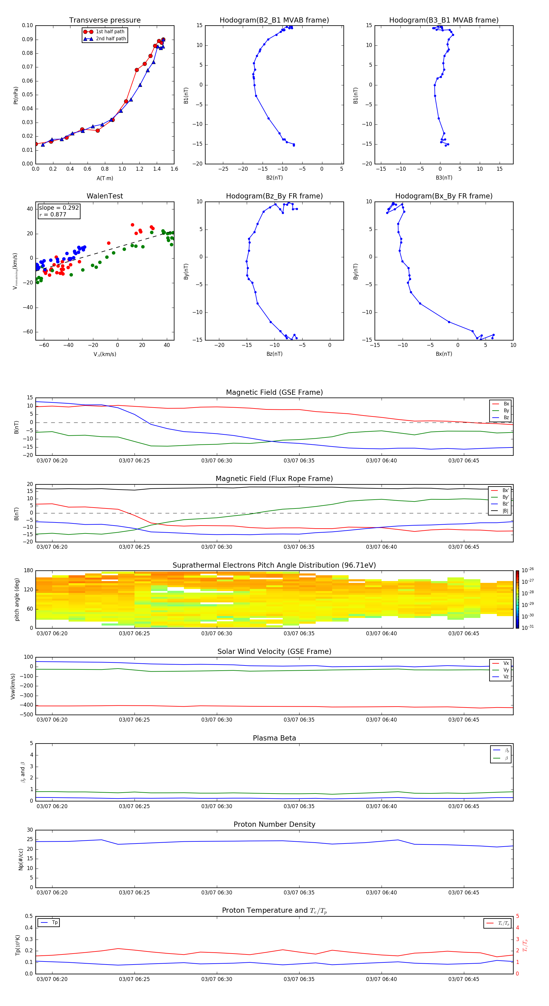Viewport: 549px width, 1006px height.
Task: Click the 'Plasma Beta' panel title
Action: click(274, 738)
